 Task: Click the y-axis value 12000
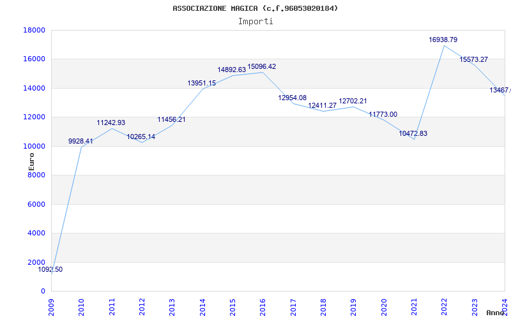[x=34, y=117]
